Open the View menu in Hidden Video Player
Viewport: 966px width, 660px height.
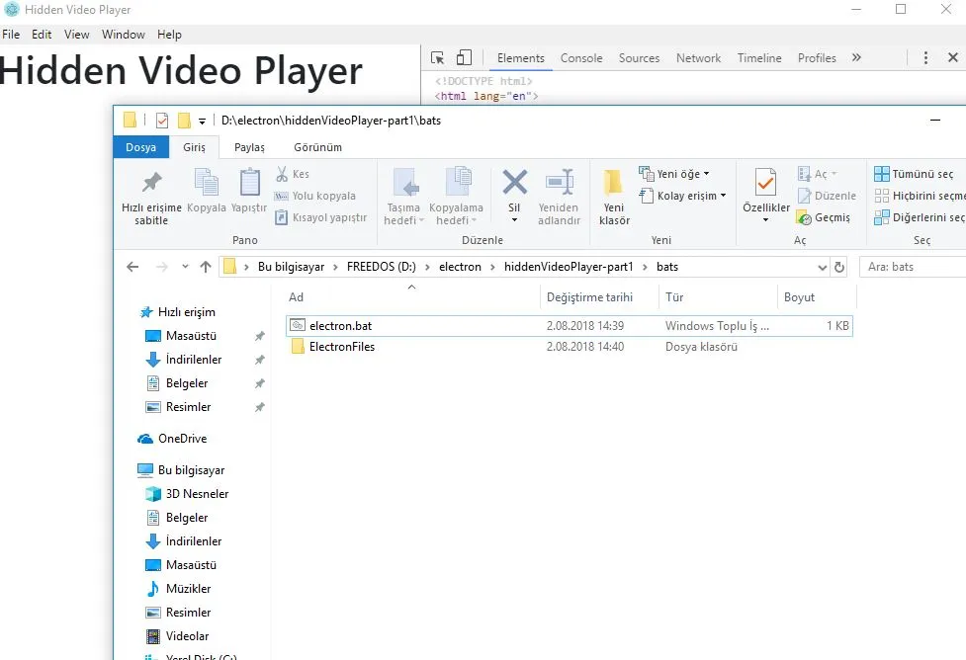(x=76, y=35)
